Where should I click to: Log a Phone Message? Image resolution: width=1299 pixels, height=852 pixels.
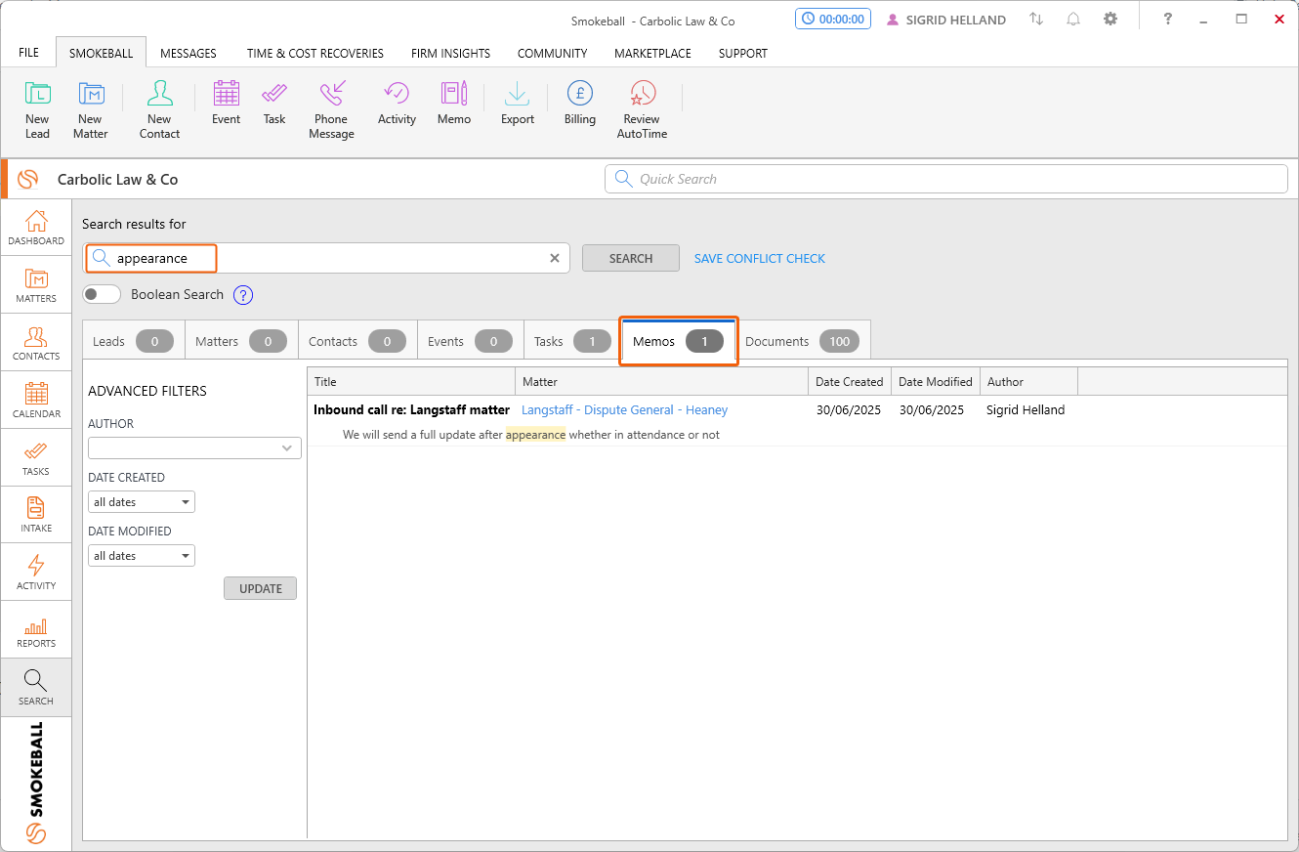[331, 109]
